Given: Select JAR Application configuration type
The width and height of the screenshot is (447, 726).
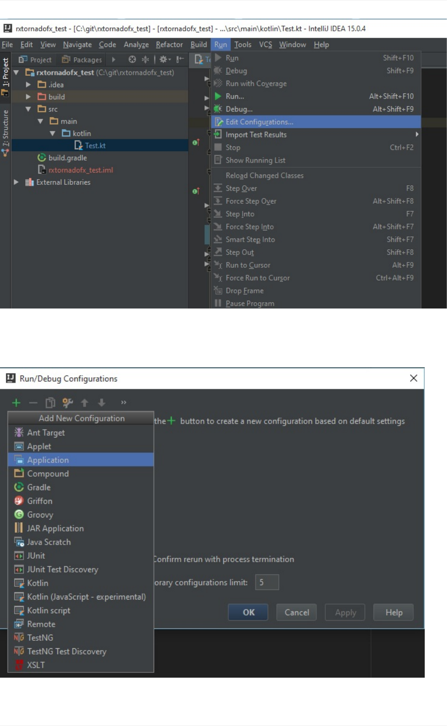Looking at the screenshot, I should 81,528.
